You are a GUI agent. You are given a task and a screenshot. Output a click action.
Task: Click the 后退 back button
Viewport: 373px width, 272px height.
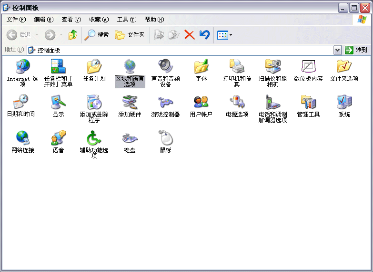pos(19,35)
